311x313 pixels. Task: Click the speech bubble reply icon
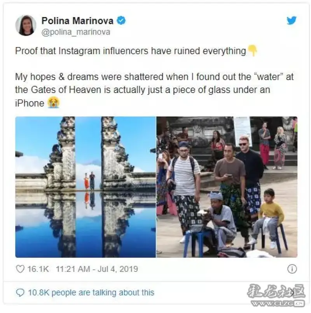tap(20, 293)
